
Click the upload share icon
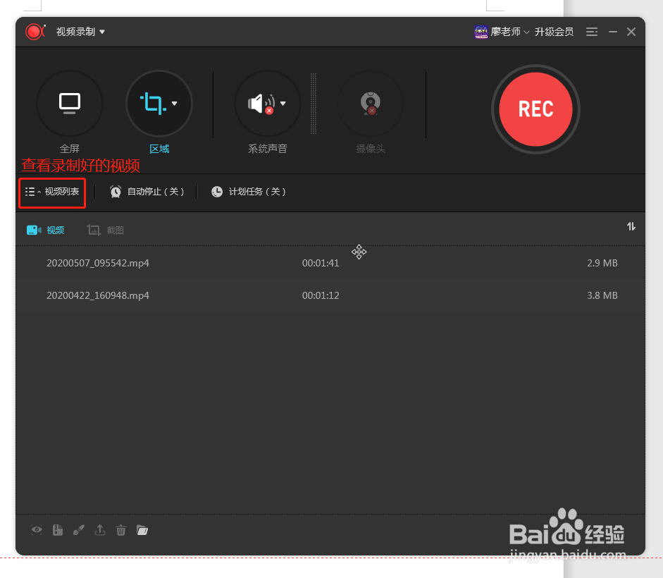100,530
